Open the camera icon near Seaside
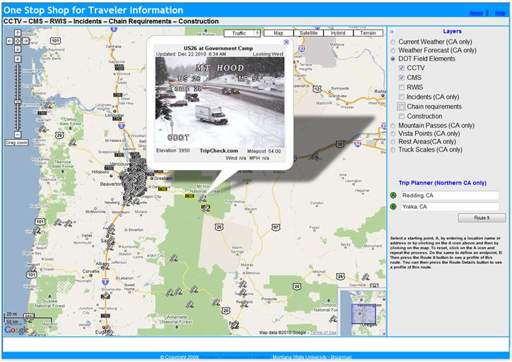The width and height of the screenshot is (512, 362). (42, 129)
